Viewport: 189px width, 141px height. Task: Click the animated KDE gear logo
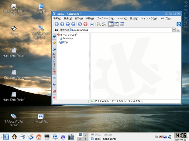pyautogui.click(x=179, y=24)
